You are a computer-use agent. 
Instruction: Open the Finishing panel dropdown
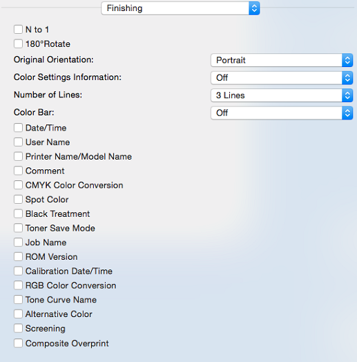point(180,8)
